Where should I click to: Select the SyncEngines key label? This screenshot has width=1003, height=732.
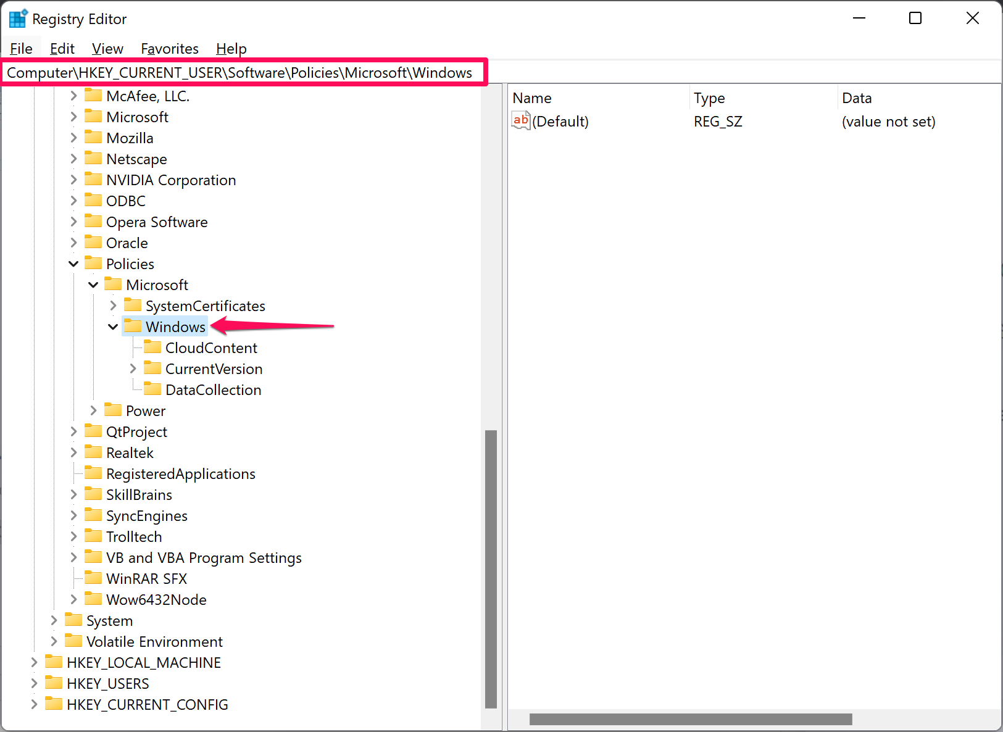pos(147,515)
